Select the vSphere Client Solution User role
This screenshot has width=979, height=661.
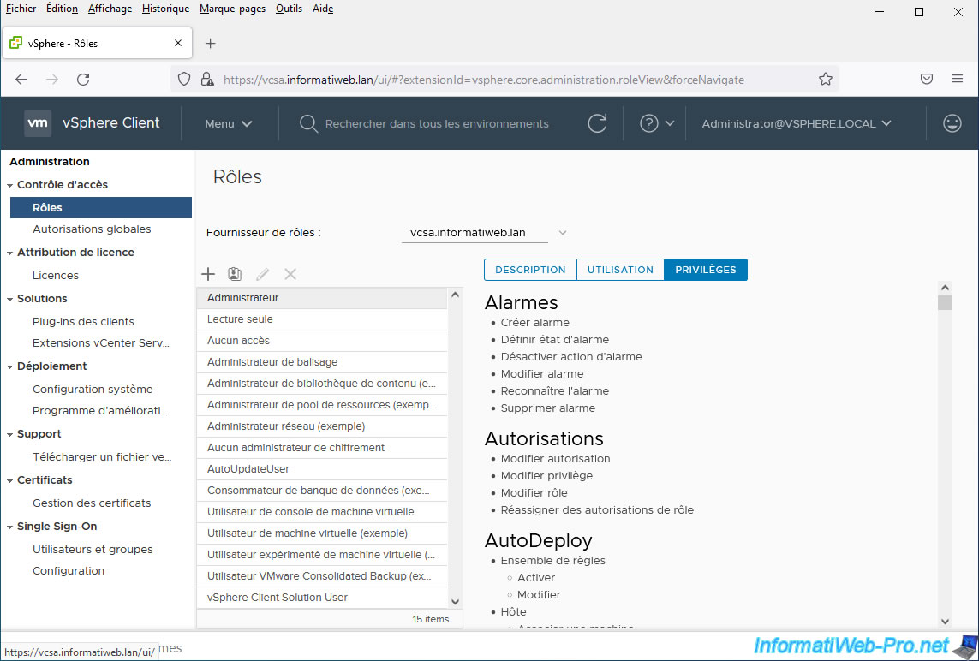click(322, 598)
